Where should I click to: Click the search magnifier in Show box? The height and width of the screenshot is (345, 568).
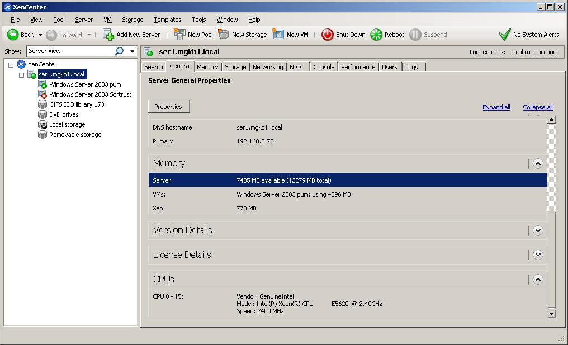coord(119,51)
